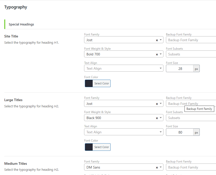Click Large Titles Select Color button
Screen dimensions: 216x175
[x=102, y=147]
